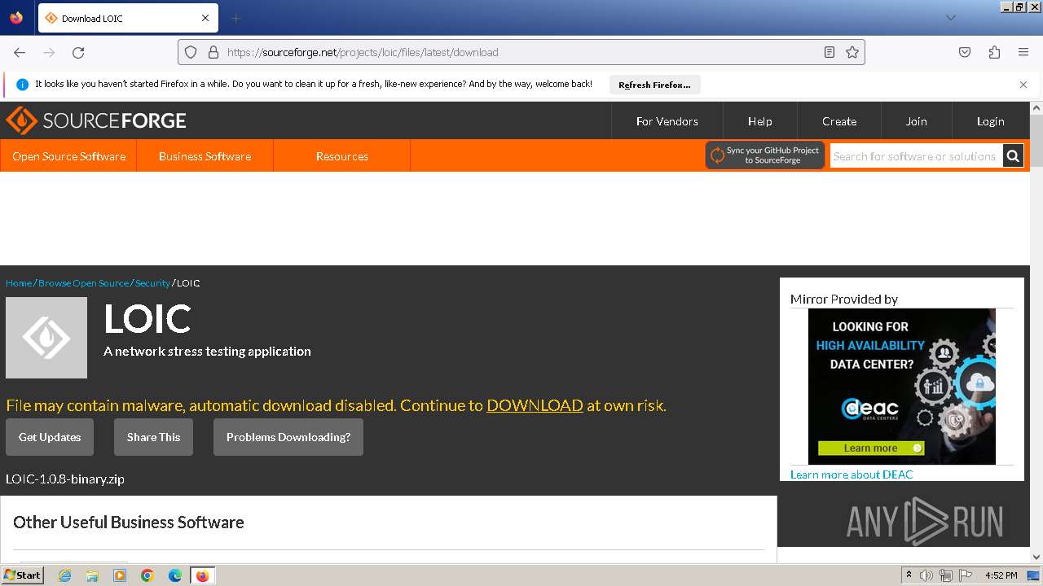Click the LOIC-1.0.8-binary.zip file name
This screenshot has width=1043, height=586.
[x=65, y=479]
